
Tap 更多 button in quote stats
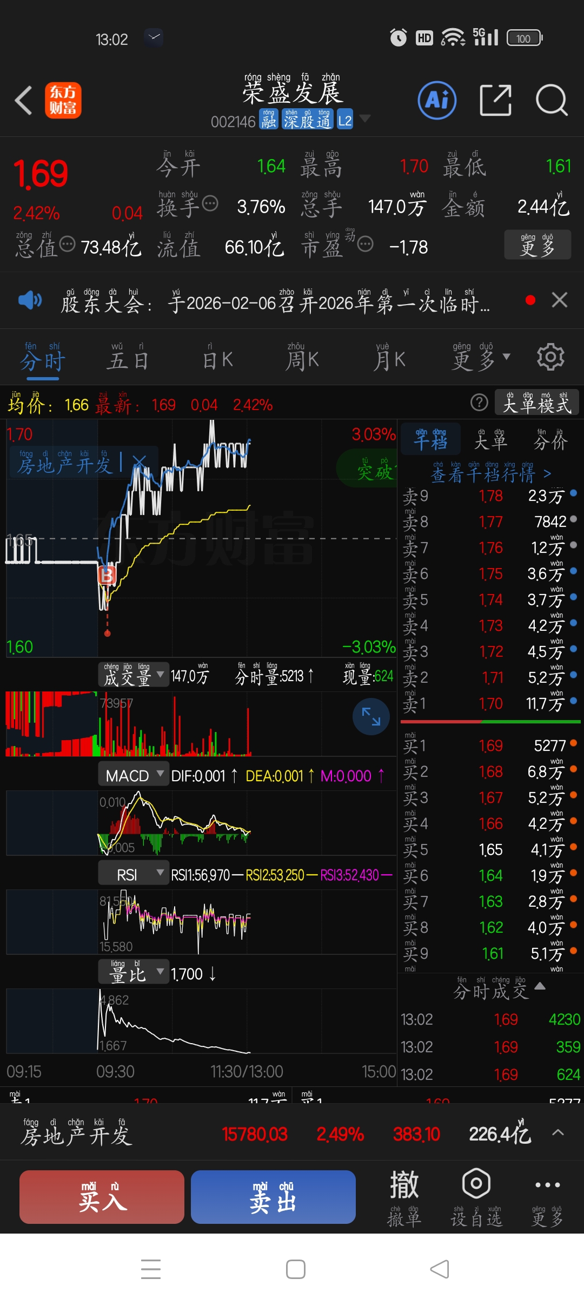click(537, 245)
